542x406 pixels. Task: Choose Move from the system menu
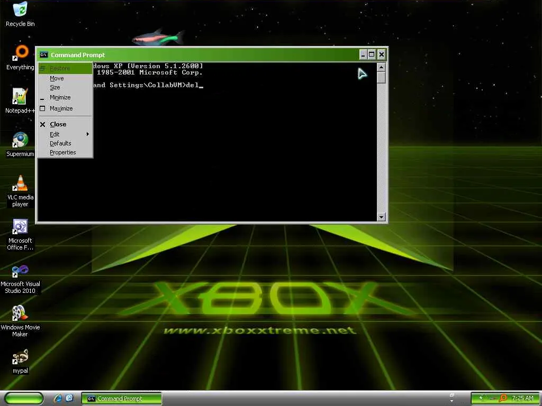point(65,78)
